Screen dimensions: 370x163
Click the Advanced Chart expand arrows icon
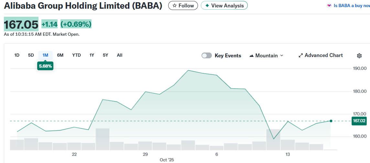pyautogui.click(x=301, y=55)
